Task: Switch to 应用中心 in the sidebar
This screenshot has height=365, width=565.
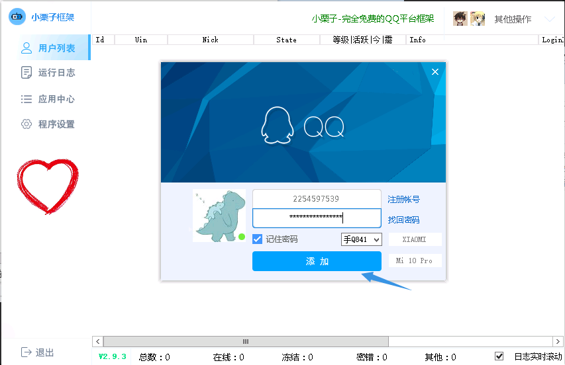Action: pyautogui.click(x=48, y=99)
